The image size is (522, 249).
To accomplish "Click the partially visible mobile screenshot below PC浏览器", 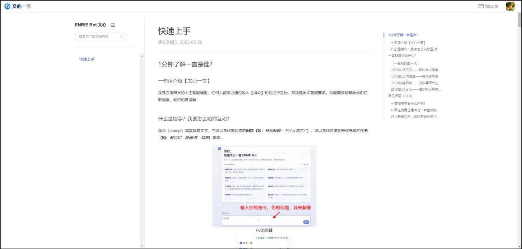I will pyautogui.click(x=264, y=242).
